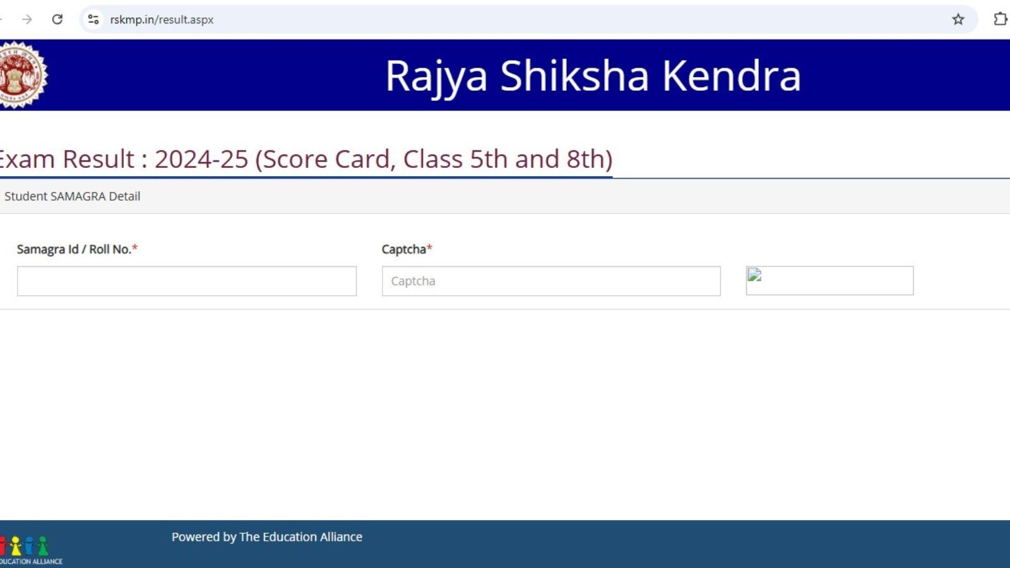Focus the Samagra Id / Roll No. field
1010x568 pixels.
[x=186, y=281]
